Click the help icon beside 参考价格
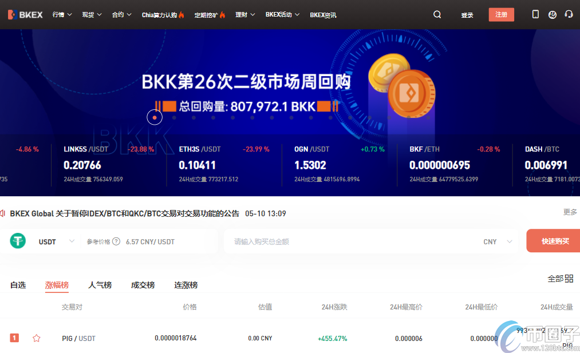The image size is (580, 353). click(x=116, y=241)
